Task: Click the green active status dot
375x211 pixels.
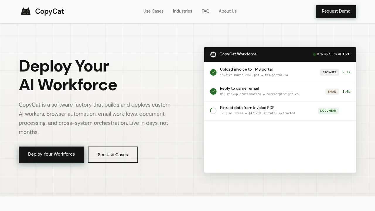Action: [314, 54]
